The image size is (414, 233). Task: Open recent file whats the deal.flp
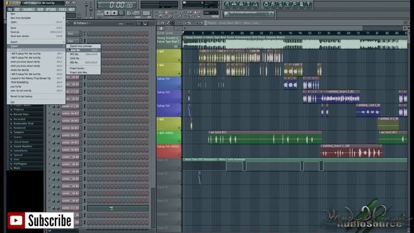pyautogui.click(x=36, y=70)
